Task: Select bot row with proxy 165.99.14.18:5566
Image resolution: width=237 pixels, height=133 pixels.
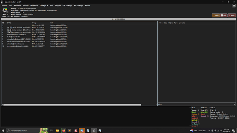Action: [x=79, y=25]
